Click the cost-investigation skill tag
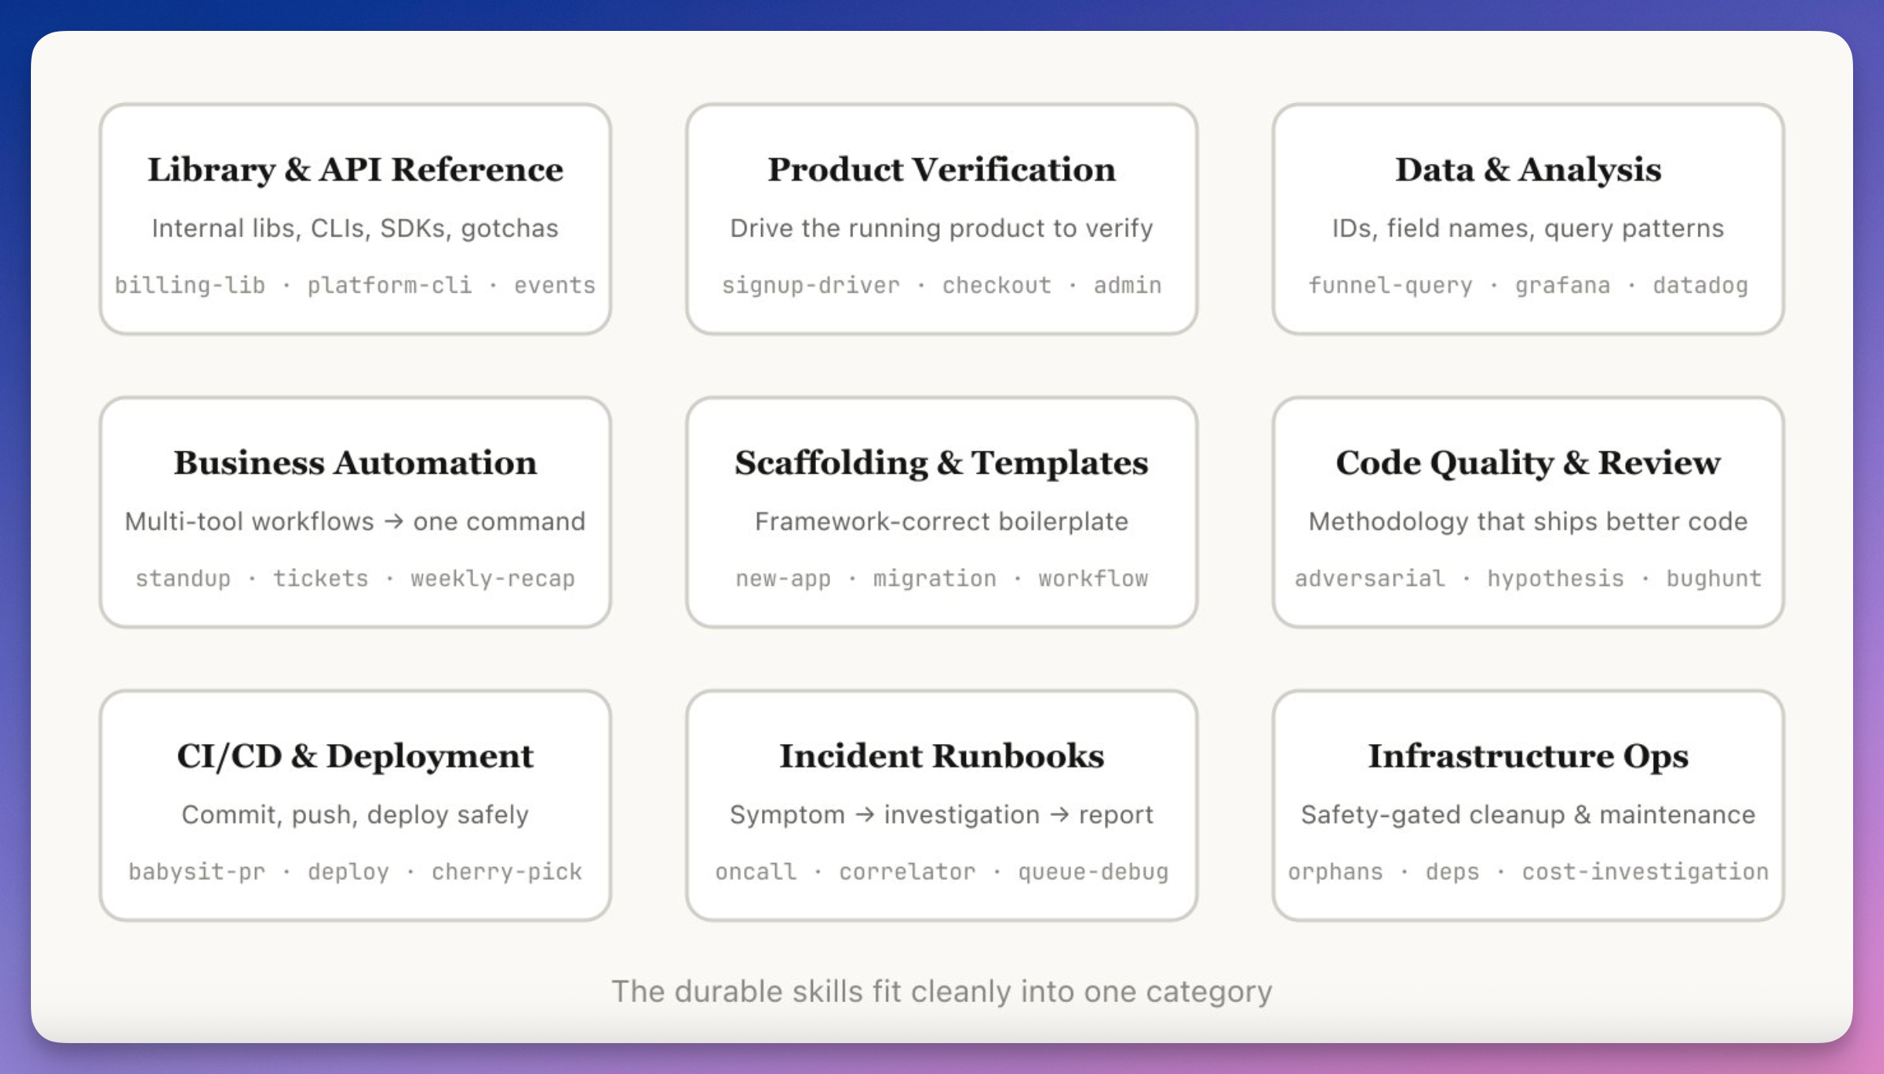This screenshot has height=1074, width=1884. [x=1645, y=872]
